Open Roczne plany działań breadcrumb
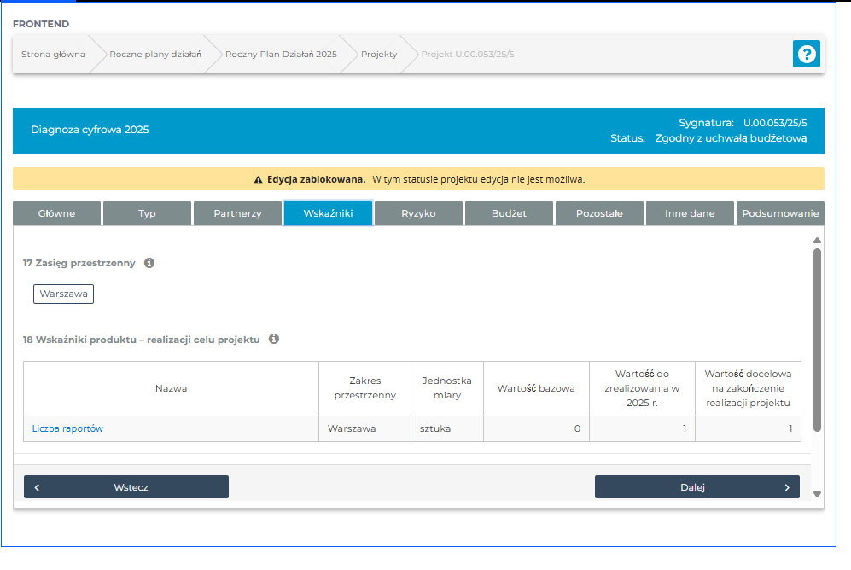The width and height of the screenshot is (851, 570). pyautogui.click(x=155, y=54)
